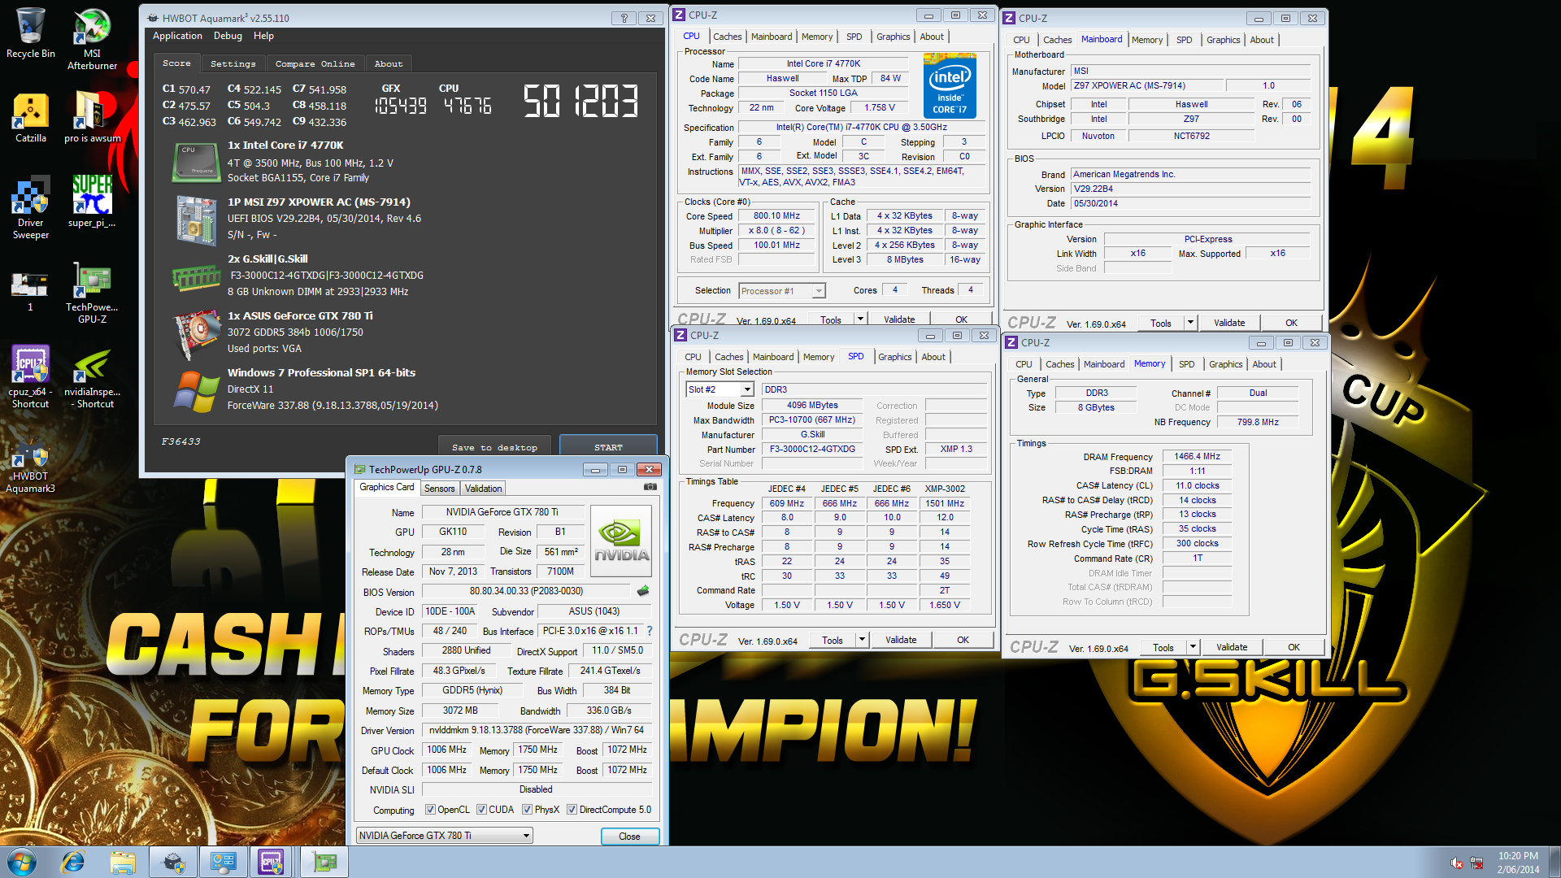Viewport: 1561px width, 878px height.
Task: Toggle the OpenCL checkbox in GPU-Z
Action: pyautogui.click(x=431, y=810)
